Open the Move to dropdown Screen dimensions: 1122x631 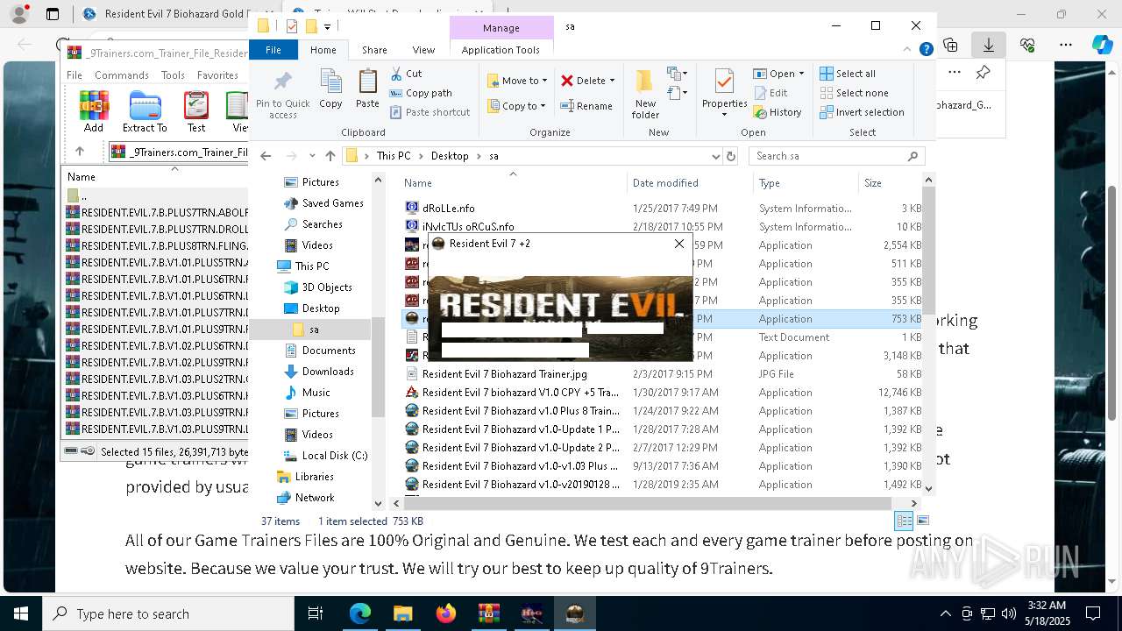(517, 81)
